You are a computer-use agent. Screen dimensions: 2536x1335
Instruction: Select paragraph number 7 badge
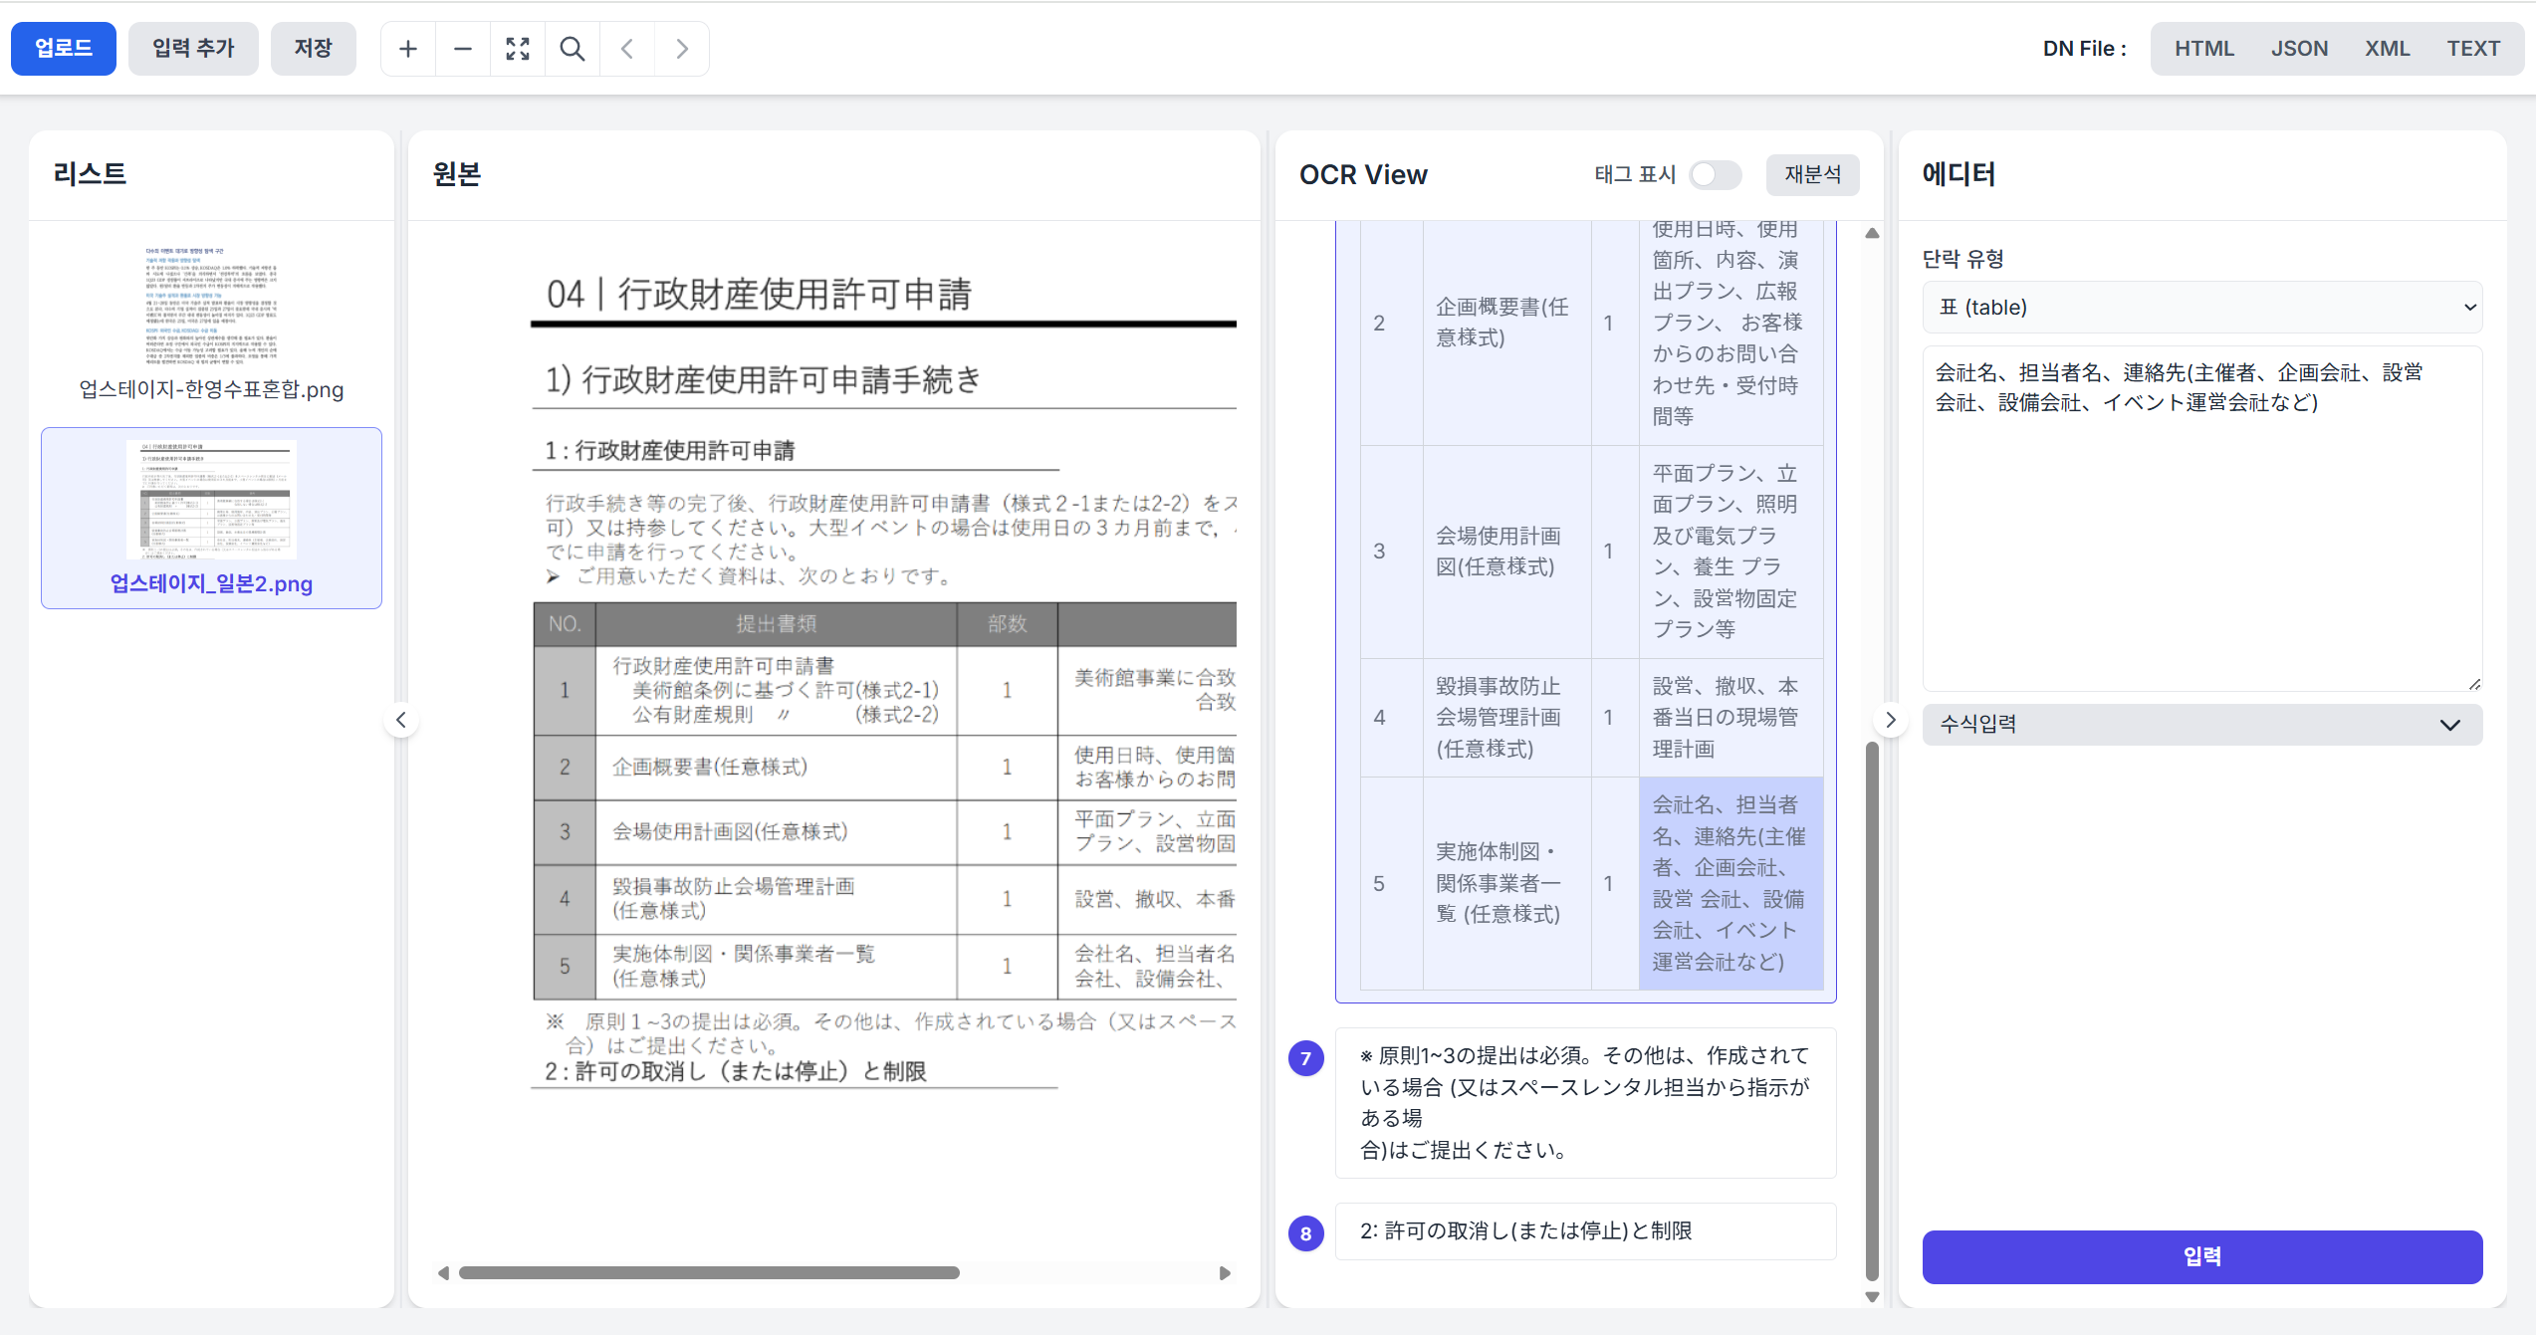[x=1305, y=1058]
